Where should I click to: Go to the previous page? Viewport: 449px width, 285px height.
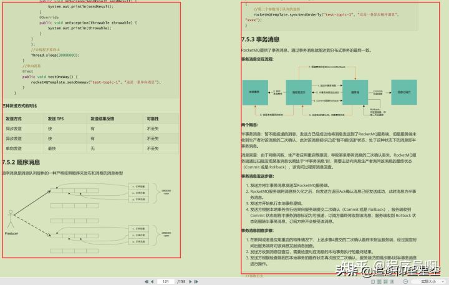point(152,281)
